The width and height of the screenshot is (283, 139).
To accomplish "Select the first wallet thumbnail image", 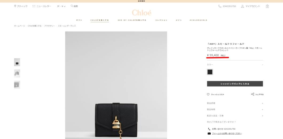I will point(17,62).
